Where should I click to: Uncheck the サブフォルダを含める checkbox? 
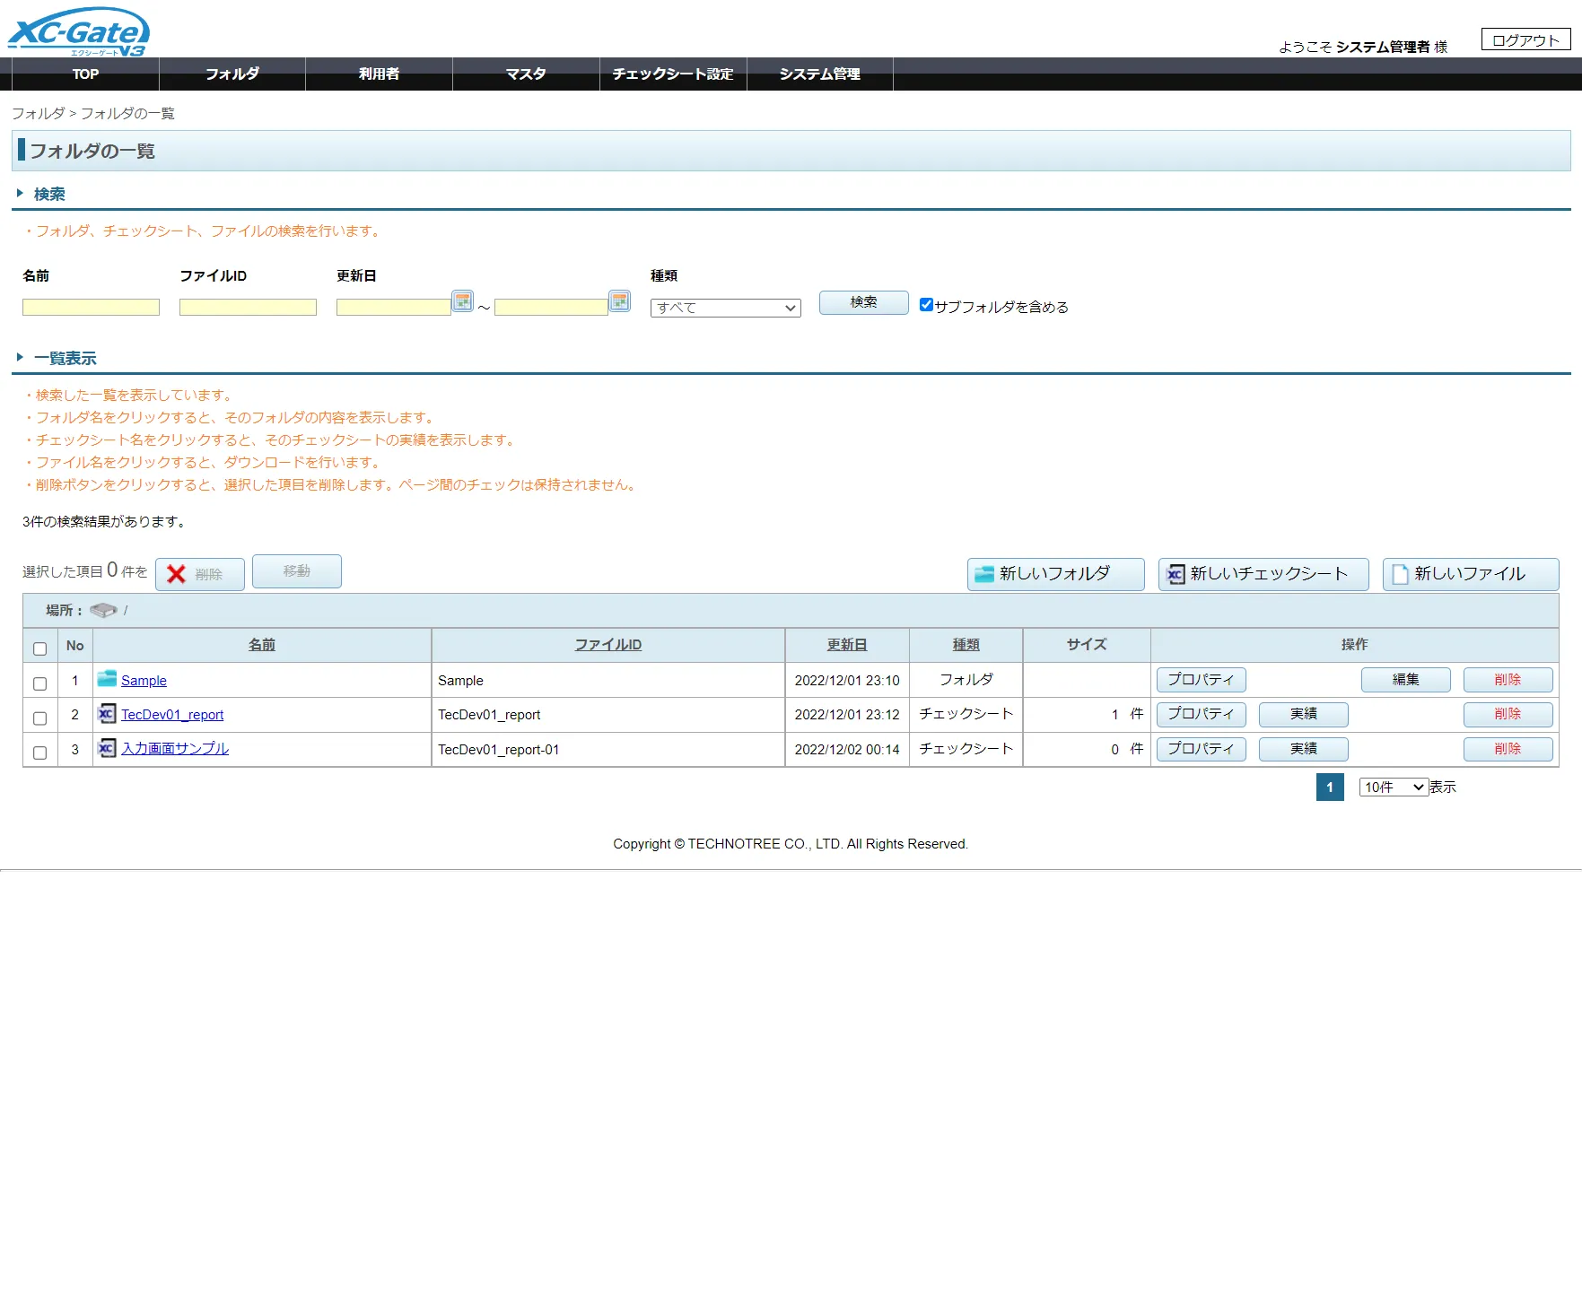click(x=926, y=305)
